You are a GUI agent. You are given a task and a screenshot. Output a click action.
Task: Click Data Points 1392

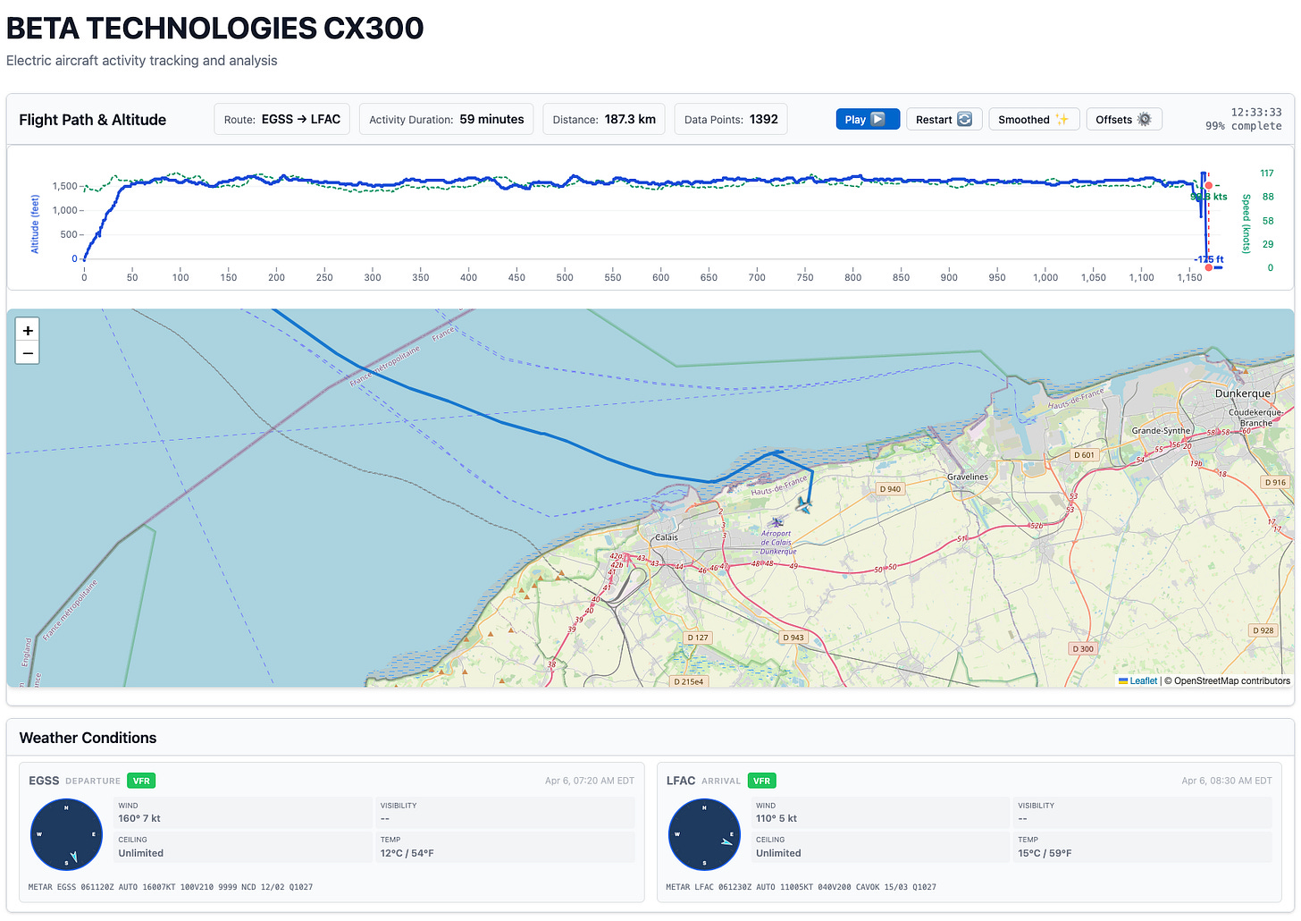(731, 119)
